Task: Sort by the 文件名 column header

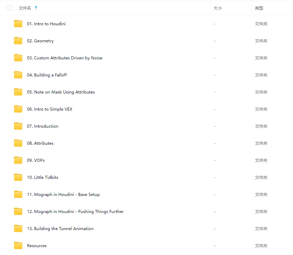Action: click(25, 8)
